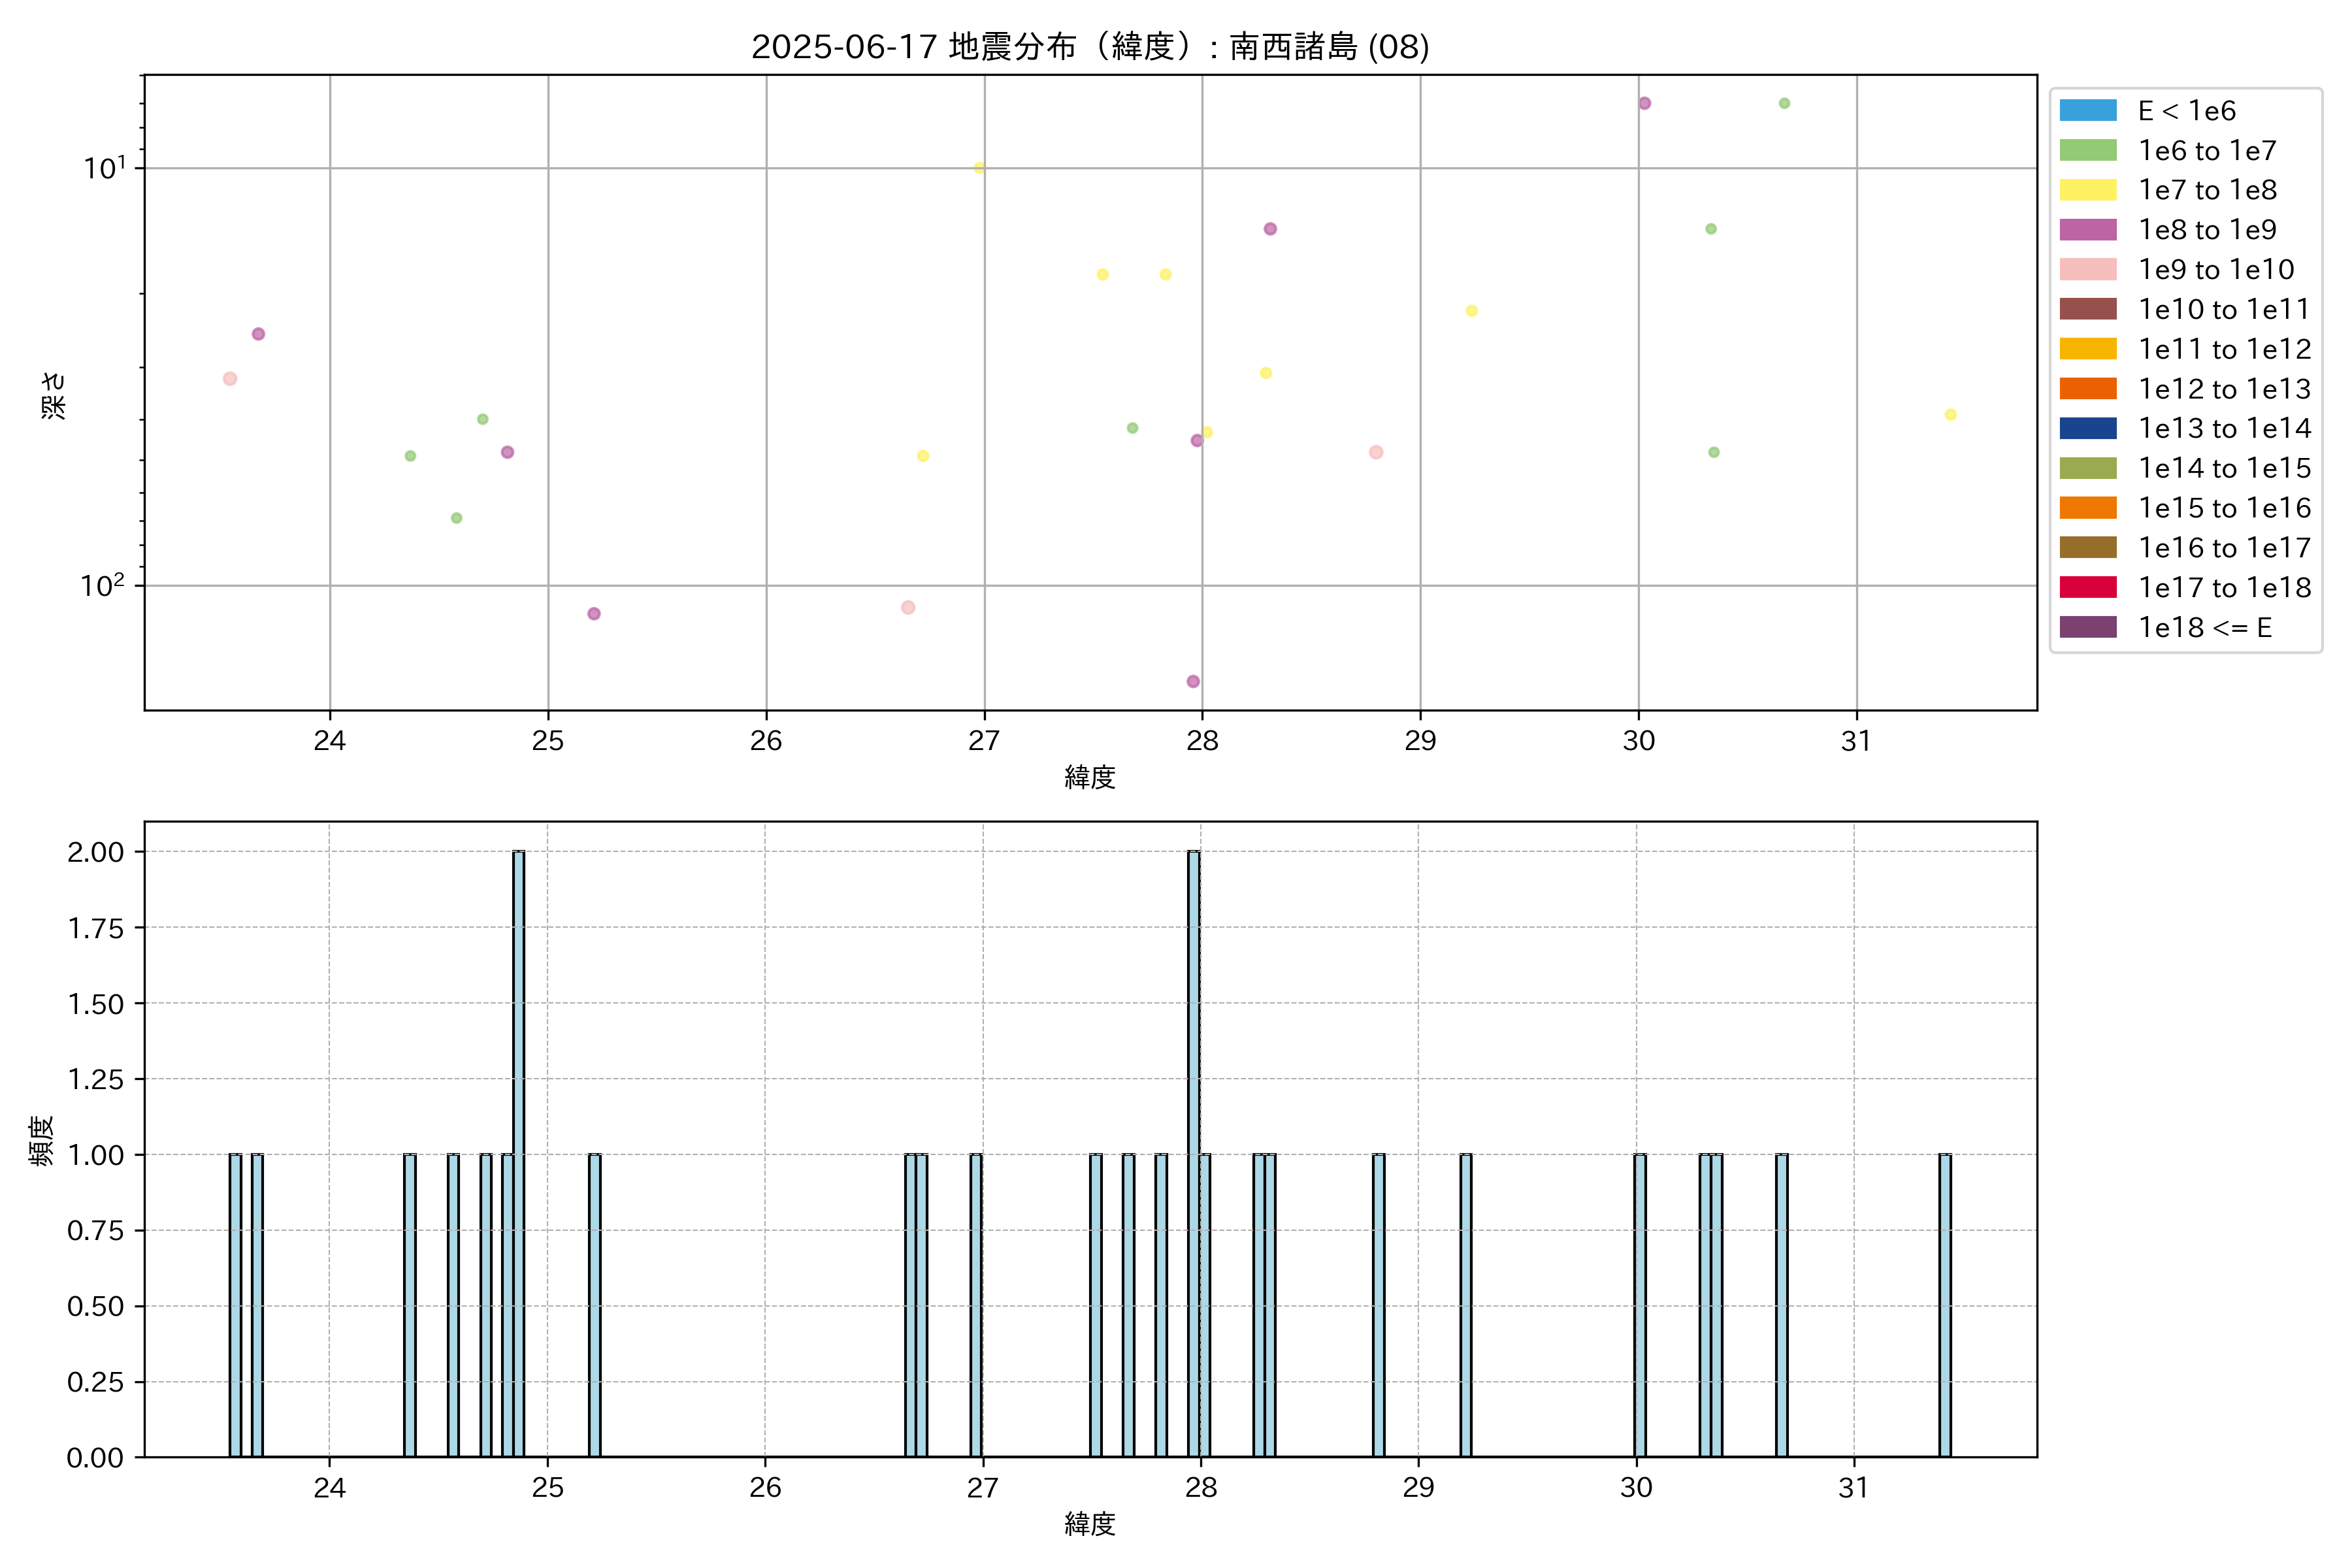2352x1568 pixels.
Task: Click the tallest histogram bar near latitude 28
Action: pos(1193,1150)
